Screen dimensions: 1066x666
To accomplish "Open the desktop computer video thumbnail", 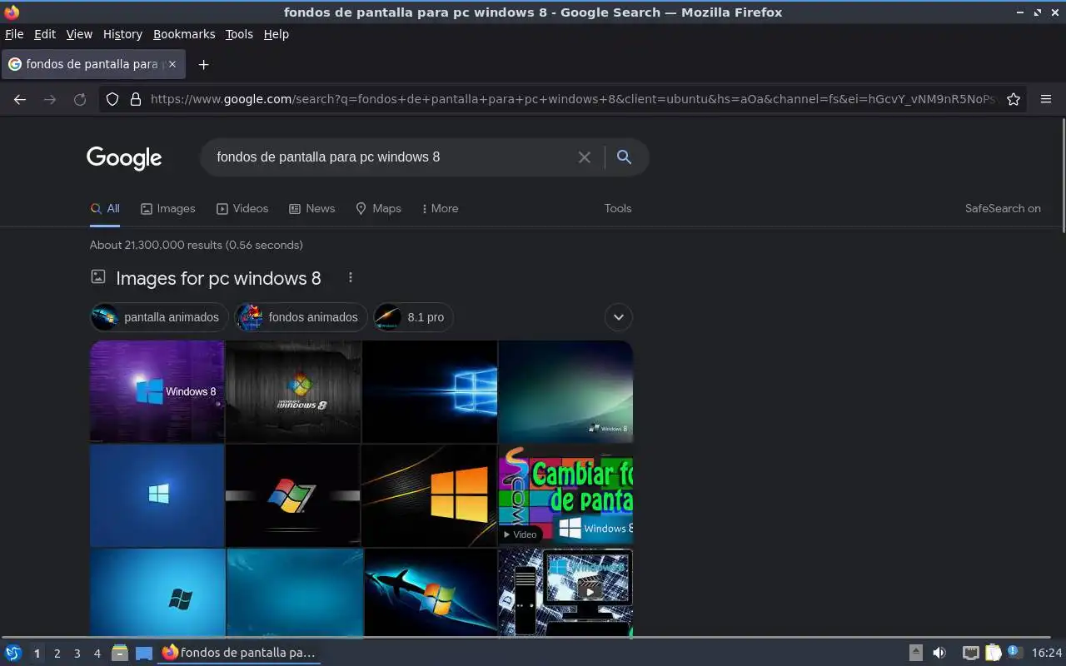I will coord(565,593).
